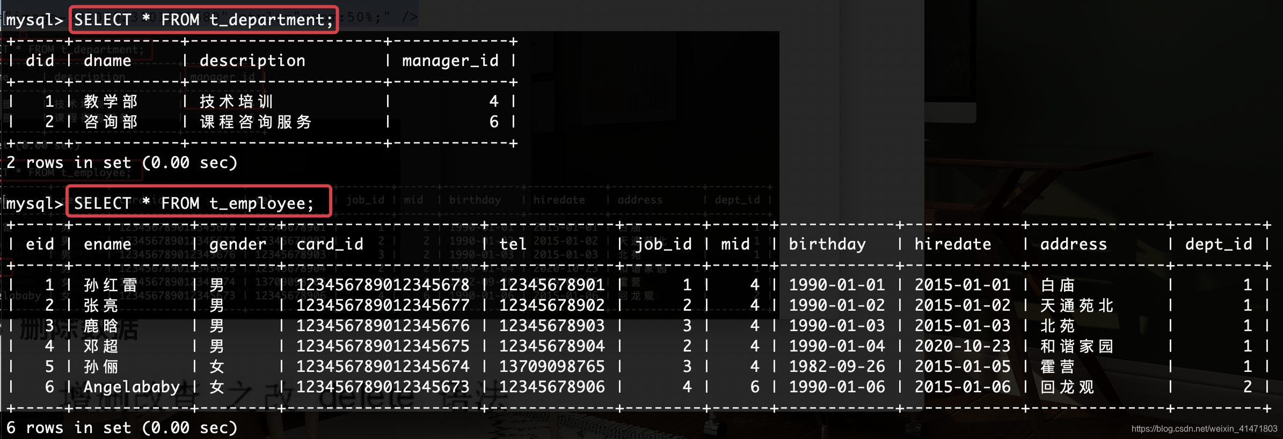
Task: Click card_id '123456789012345674'
Action: pos(383,367)
